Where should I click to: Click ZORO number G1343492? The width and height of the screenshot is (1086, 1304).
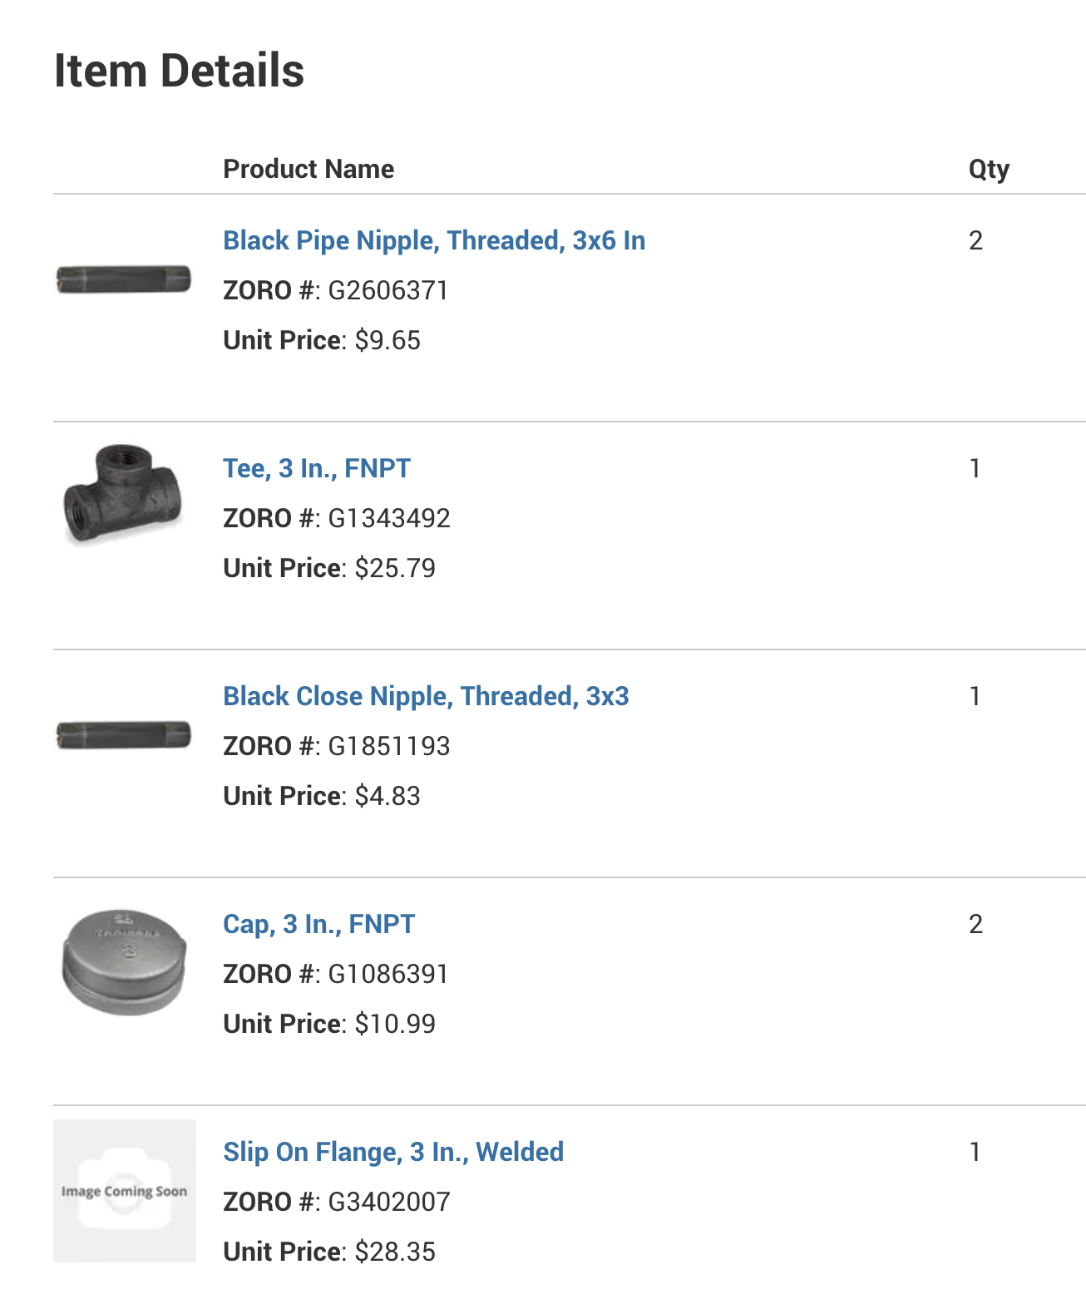pyautogui.click(x=388, y=518)
